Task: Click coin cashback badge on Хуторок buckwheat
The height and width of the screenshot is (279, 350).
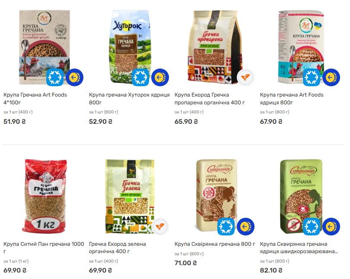Action: [x=160, y=77]
